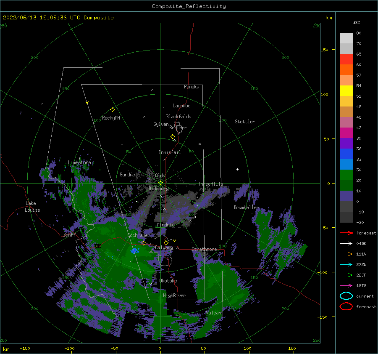This screenshot has height=354, width=378.
Task: Click the red forecast ellipse in legend
Action: pyautogui.click(x=346, y=306)
